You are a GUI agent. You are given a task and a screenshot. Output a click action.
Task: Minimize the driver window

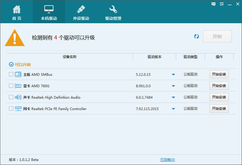tap(229, 4)
